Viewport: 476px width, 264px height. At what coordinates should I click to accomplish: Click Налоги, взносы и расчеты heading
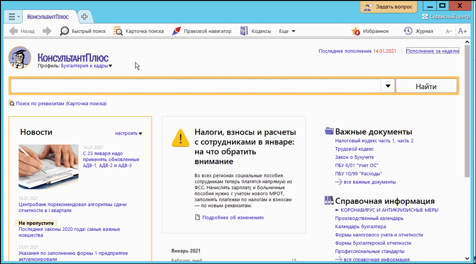245,147
